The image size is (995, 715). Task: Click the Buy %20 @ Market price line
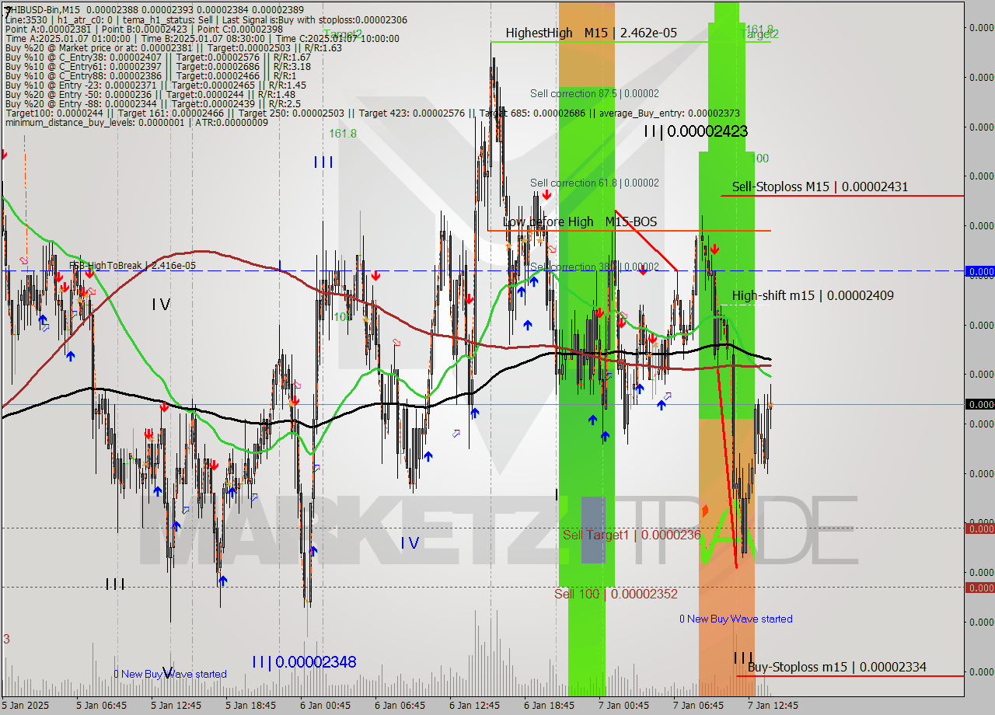click(x=173, y=47)
